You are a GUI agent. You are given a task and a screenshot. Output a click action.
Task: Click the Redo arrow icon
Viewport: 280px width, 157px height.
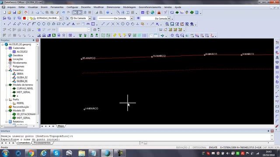click(x=68, y=13)
